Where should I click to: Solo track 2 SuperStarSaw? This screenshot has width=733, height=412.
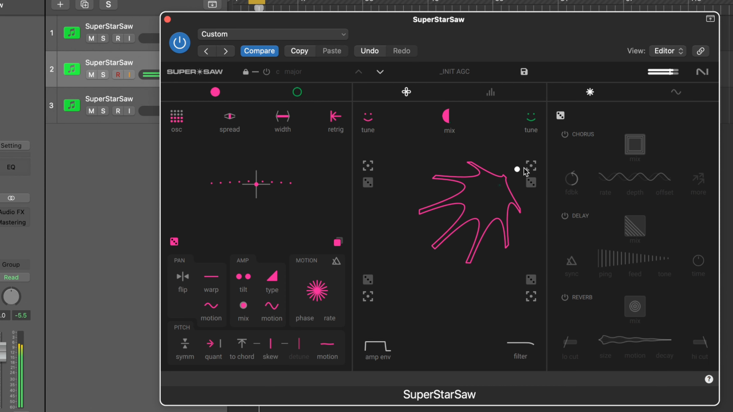(103, 74)
